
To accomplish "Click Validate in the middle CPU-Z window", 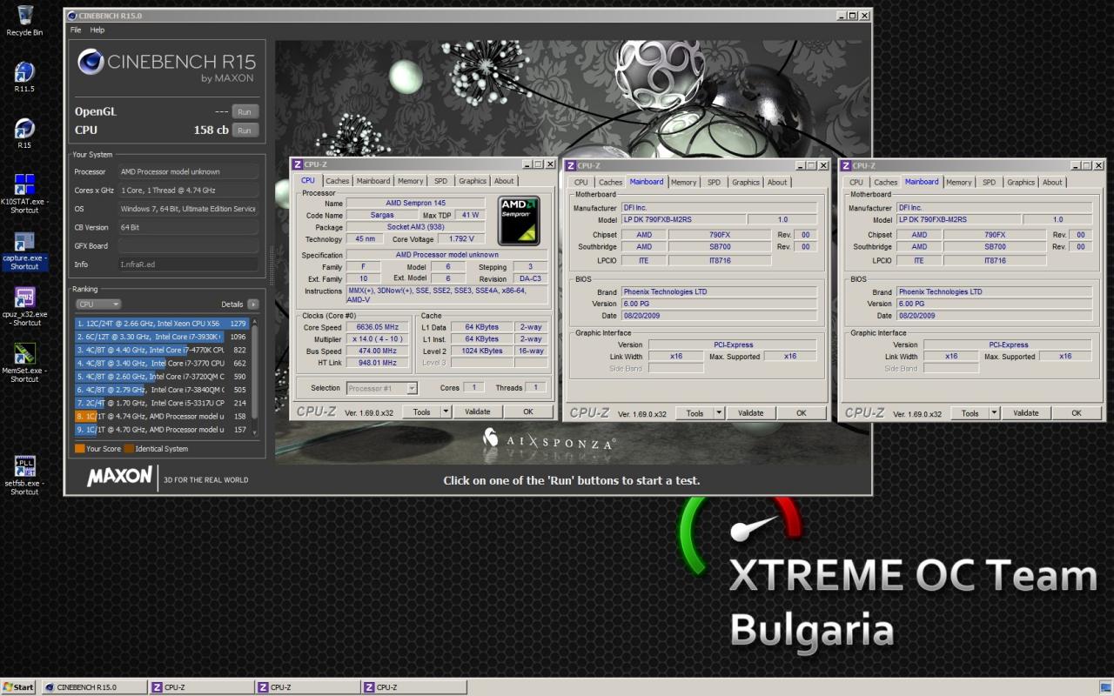I will pyautogui.click(x=750, y=413).
